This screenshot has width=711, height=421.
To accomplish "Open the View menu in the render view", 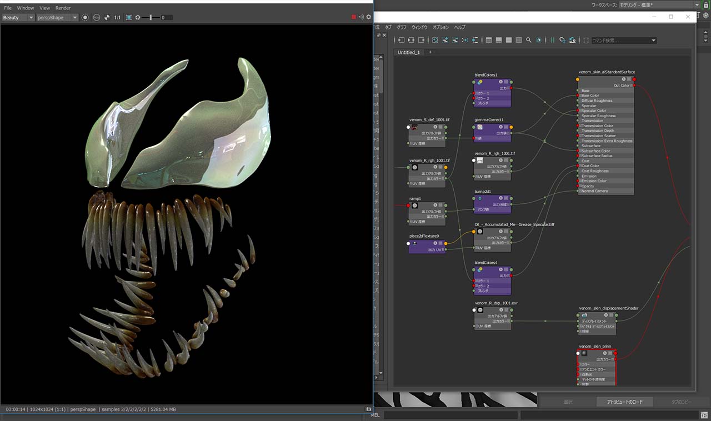I will (x=45, y=8).
